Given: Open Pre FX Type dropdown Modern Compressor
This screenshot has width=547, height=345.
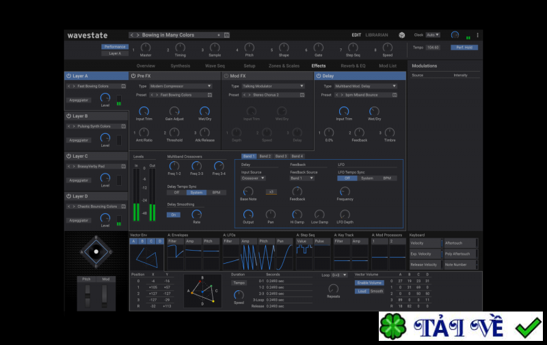Looking at the screenshot, I should pyautogui.click(x=181, y=86).
